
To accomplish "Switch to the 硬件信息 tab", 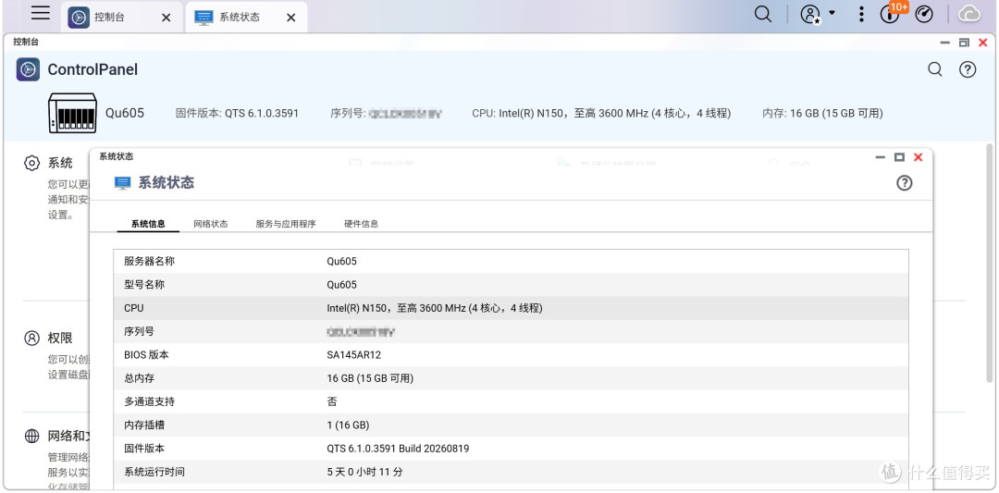I will click(362, 224).
